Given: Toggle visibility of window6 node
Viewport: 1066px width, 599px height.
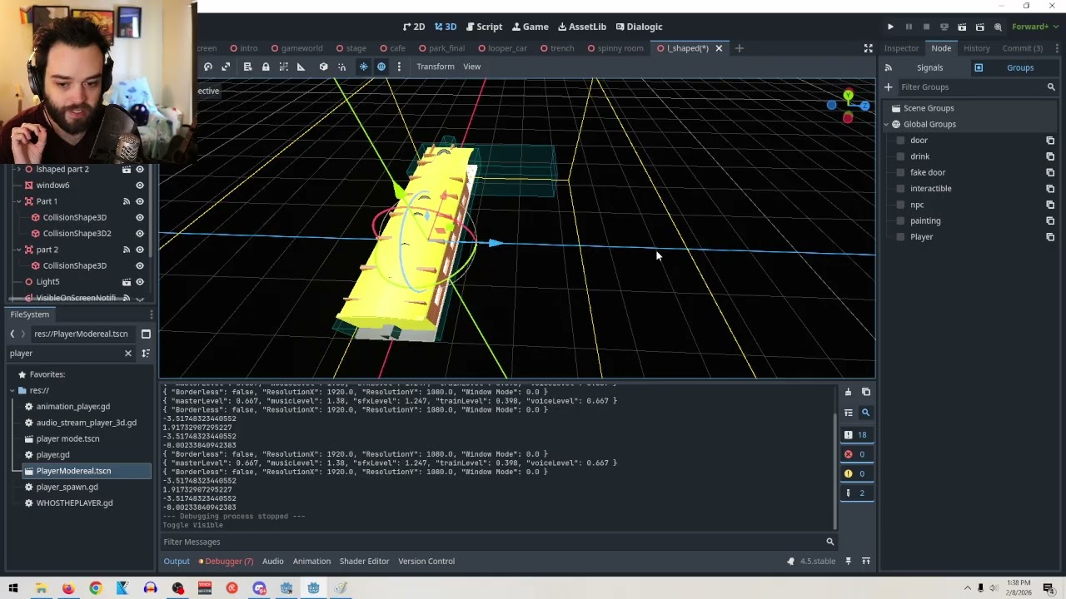Looking at the screenshot, I should click(x=140, y=186).
